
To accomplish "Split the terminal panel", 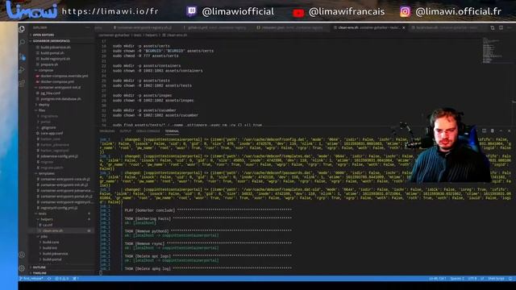I will click(x=484, y=130).
